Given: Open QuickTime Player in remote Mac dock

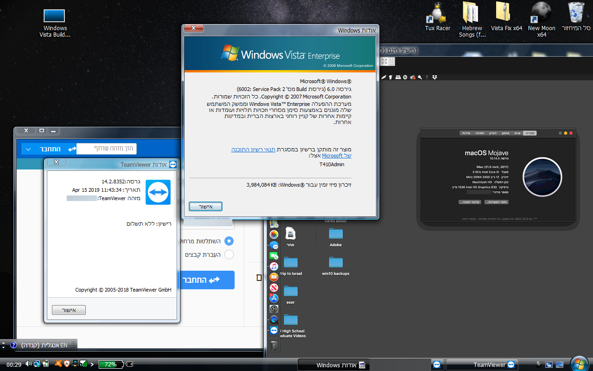Looking at the screenshot, I should 274,319.
